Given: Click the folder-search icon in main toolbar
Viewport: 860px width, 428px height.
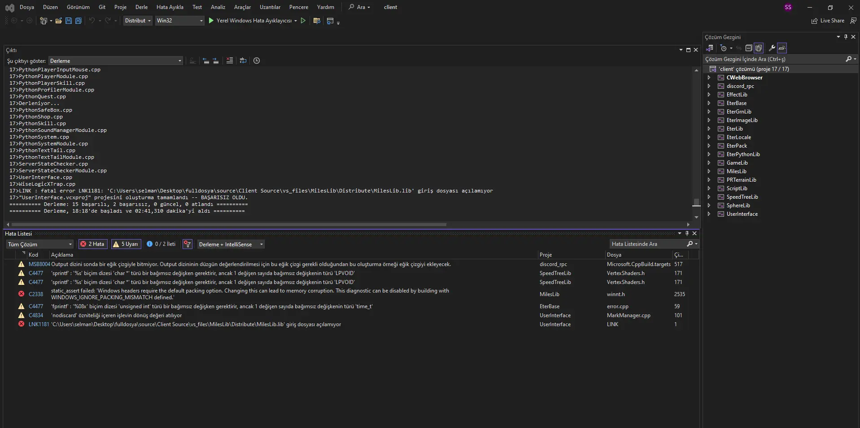Looking at the screenshot, I should (x=317, y=21).
